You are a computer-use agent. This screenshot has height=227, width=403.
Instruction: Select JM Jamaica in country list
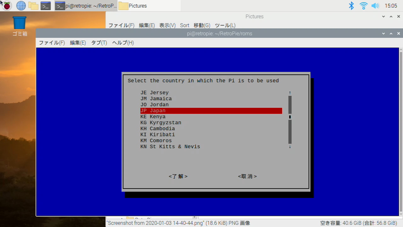[211, 99]
